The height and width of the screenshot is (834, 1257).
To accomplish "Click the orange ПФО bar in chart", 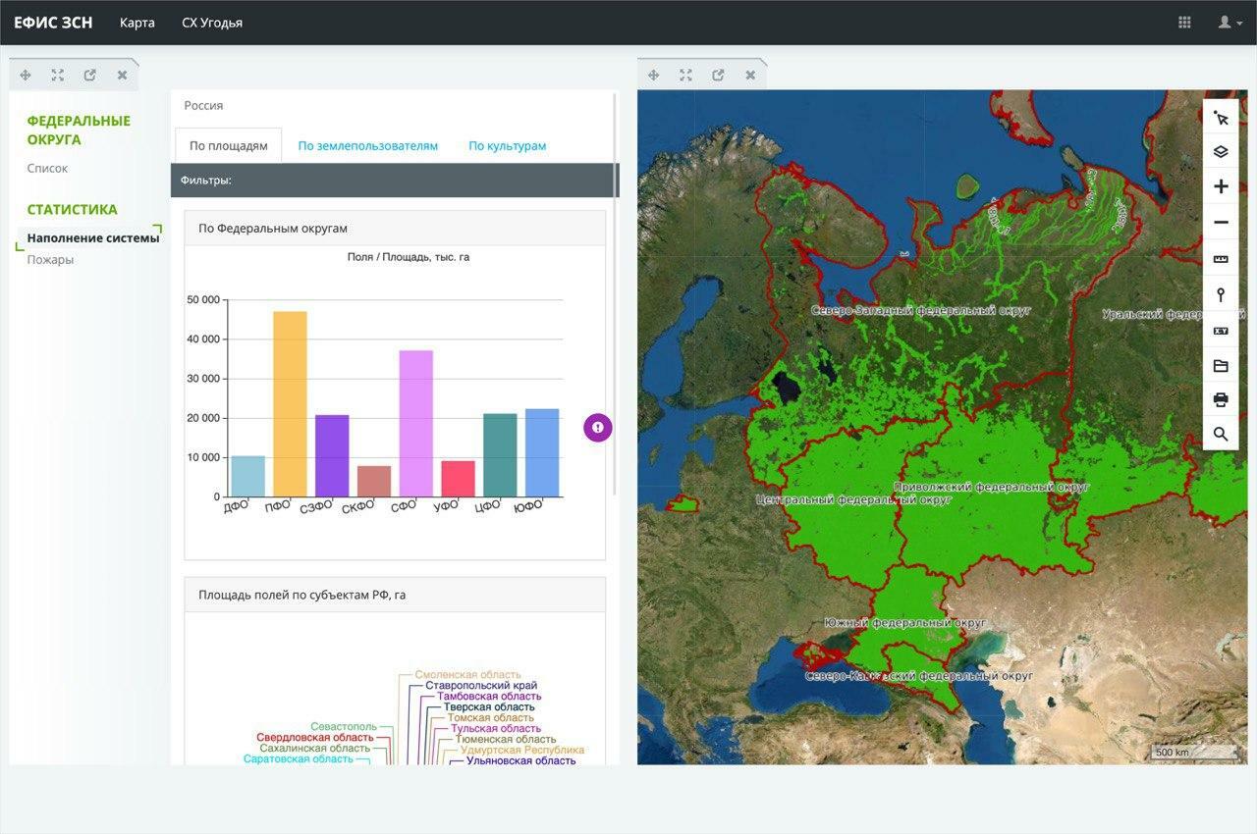I will (290, 402).
